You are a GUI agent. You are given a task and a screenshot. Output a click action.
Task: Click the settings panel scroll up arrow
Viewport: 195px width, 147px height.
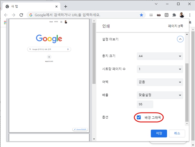pyautogui.click(x=187, y=35)
